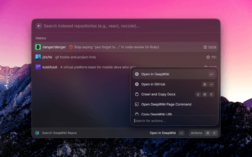Click the star icon beside 751
Image resolution: width=252 pixels, height=157 pixels.
[x=208, y=57]
